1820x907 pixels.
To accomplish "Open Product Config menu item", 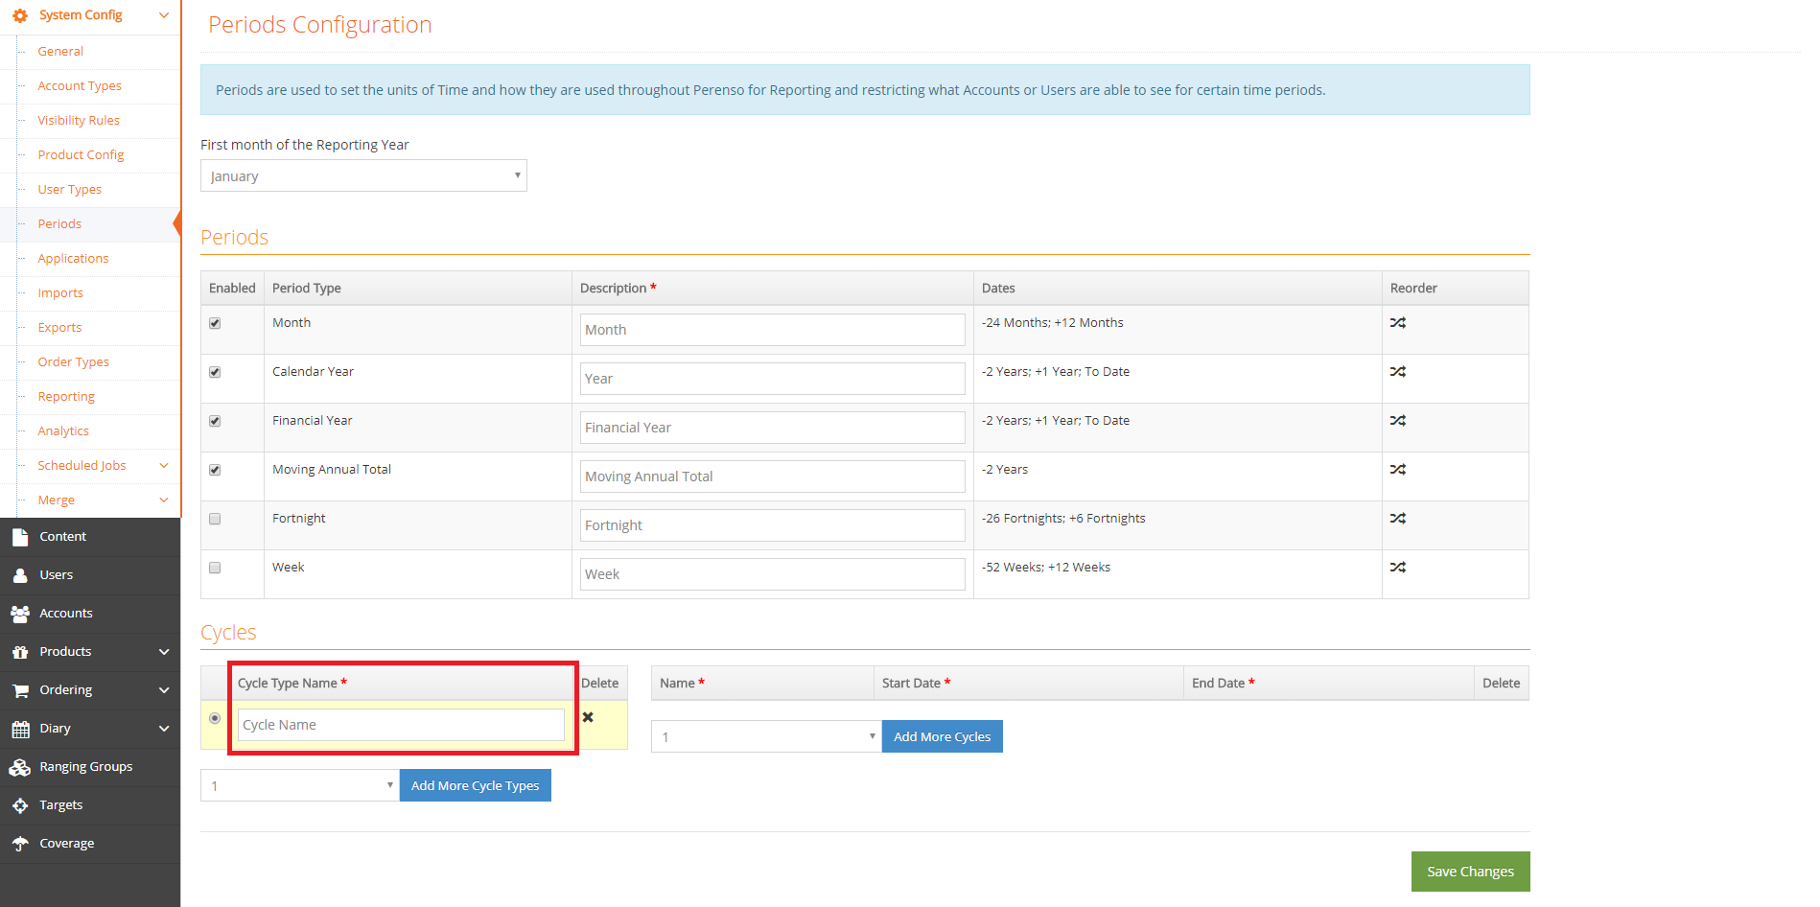I will (81, 155).
